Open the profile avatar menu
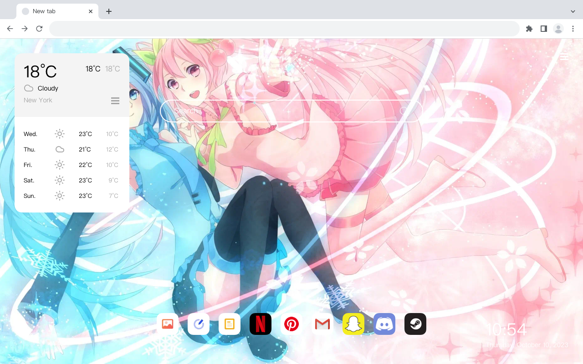The image size is (583, 364). tap(558, 29)
